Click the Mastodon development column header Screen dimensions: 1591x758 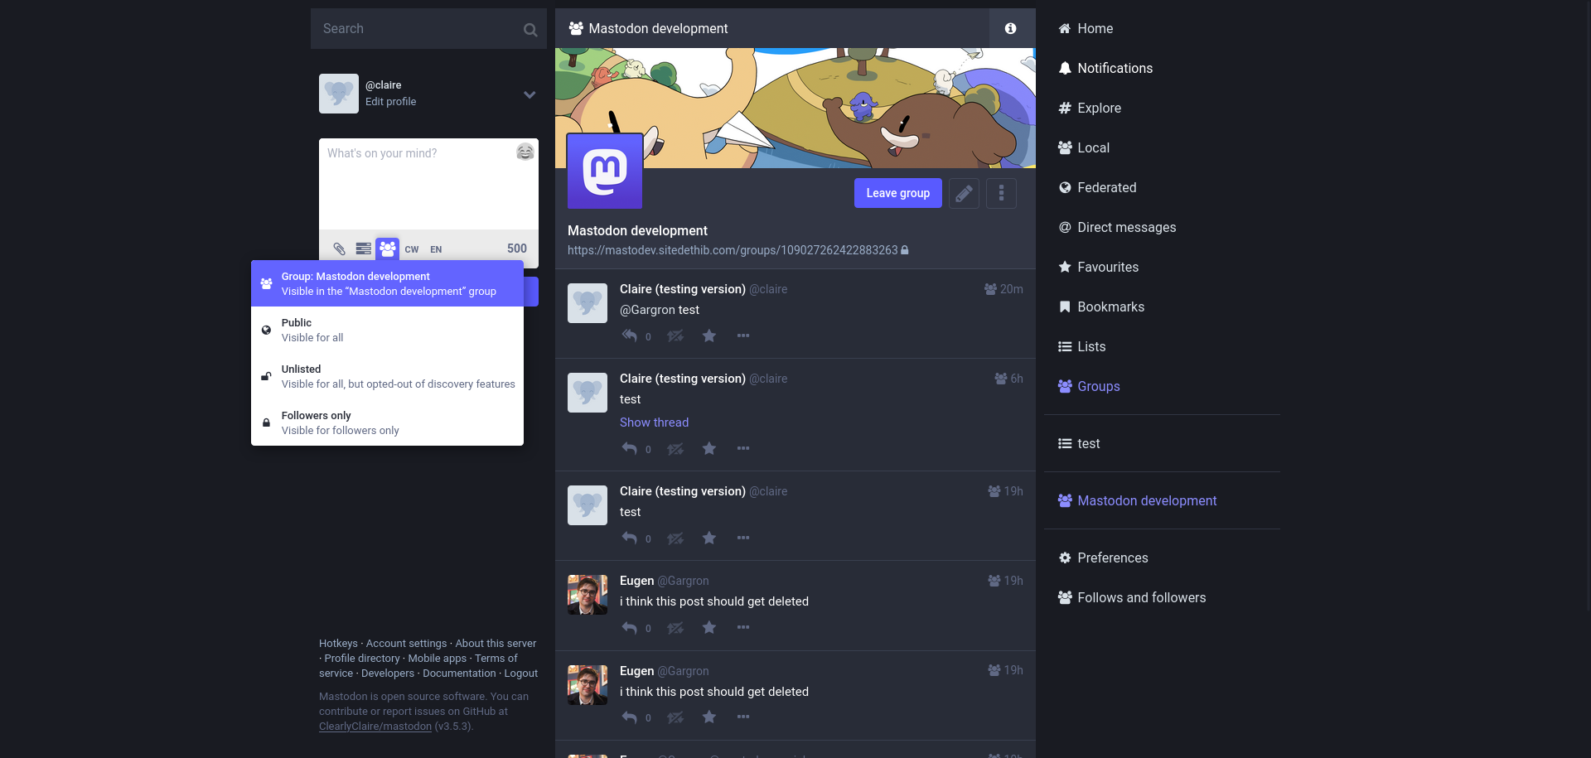tap(772, 28)
